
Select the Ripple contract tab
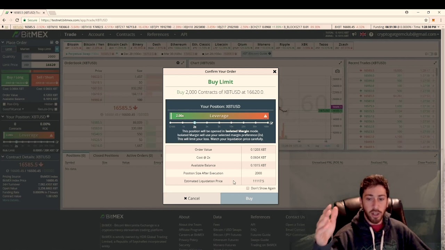pos(284,46)
